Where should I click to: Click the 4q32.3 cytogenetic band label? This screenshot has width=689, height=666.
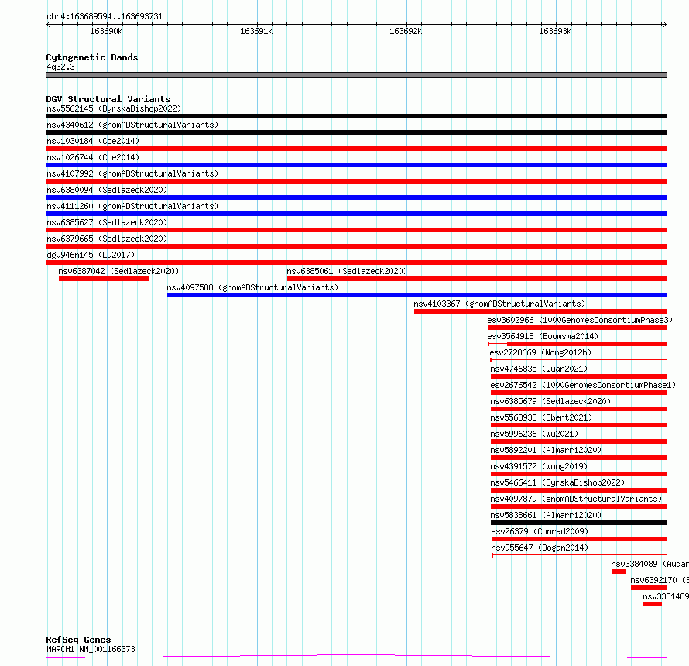(60, 67)
